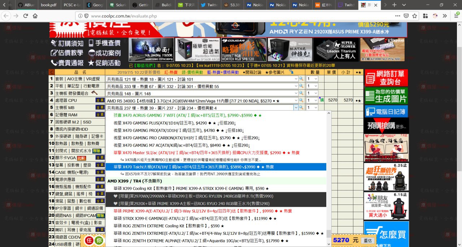Screen dimensions: 462x247
Task: Open the 套裝 | AIO主機 product dropdown
Action: coord(202,79)
